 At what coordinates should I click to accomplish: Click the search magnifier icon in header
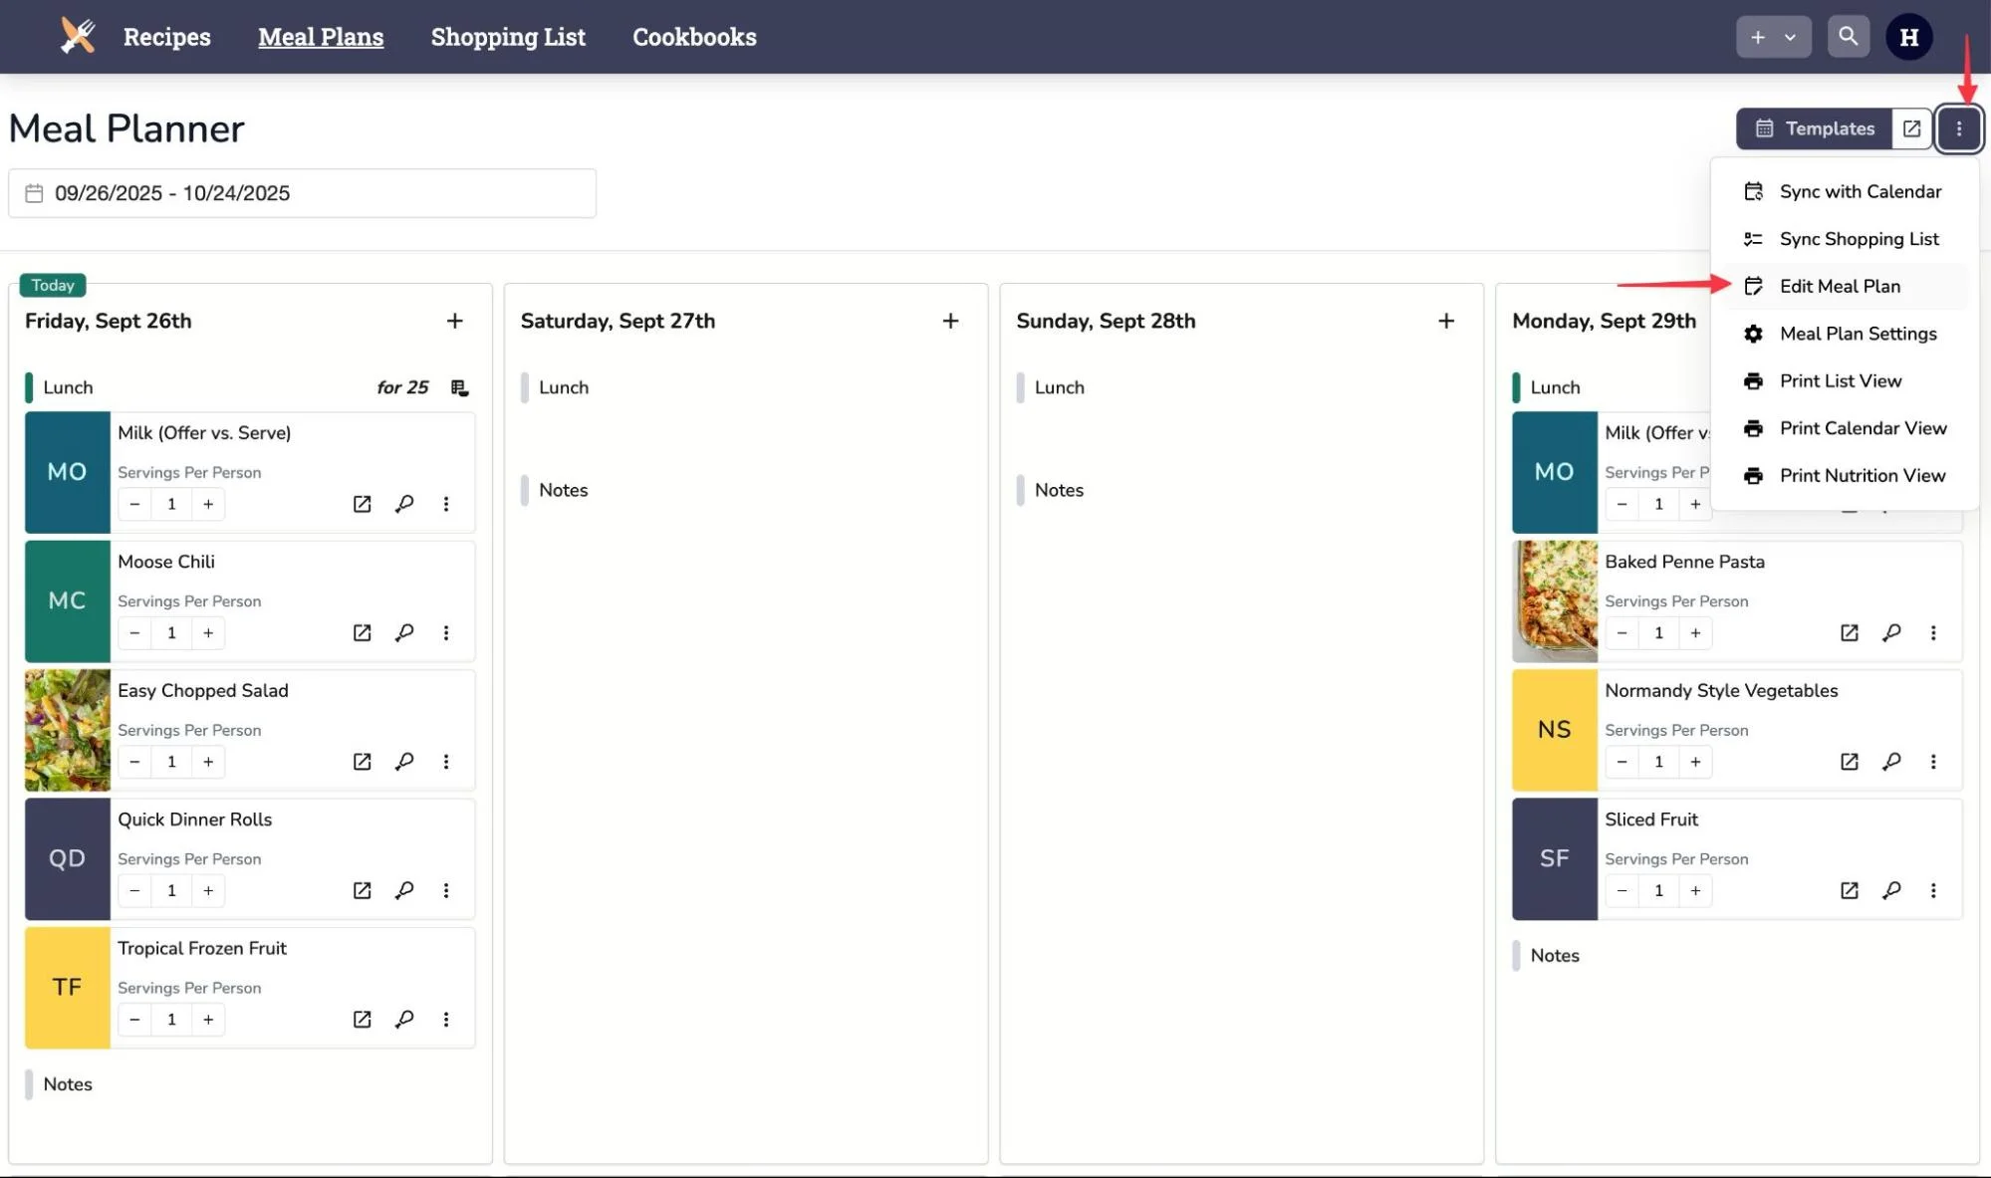coord(1848,37)
